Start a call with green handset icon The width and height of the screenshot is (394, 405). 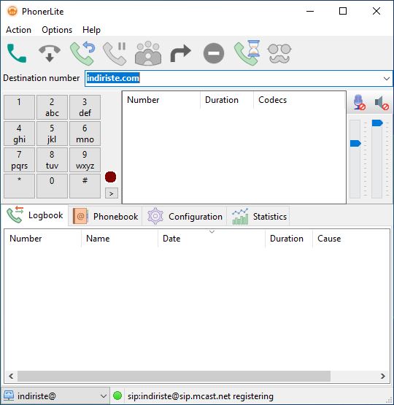click(17, 53)
